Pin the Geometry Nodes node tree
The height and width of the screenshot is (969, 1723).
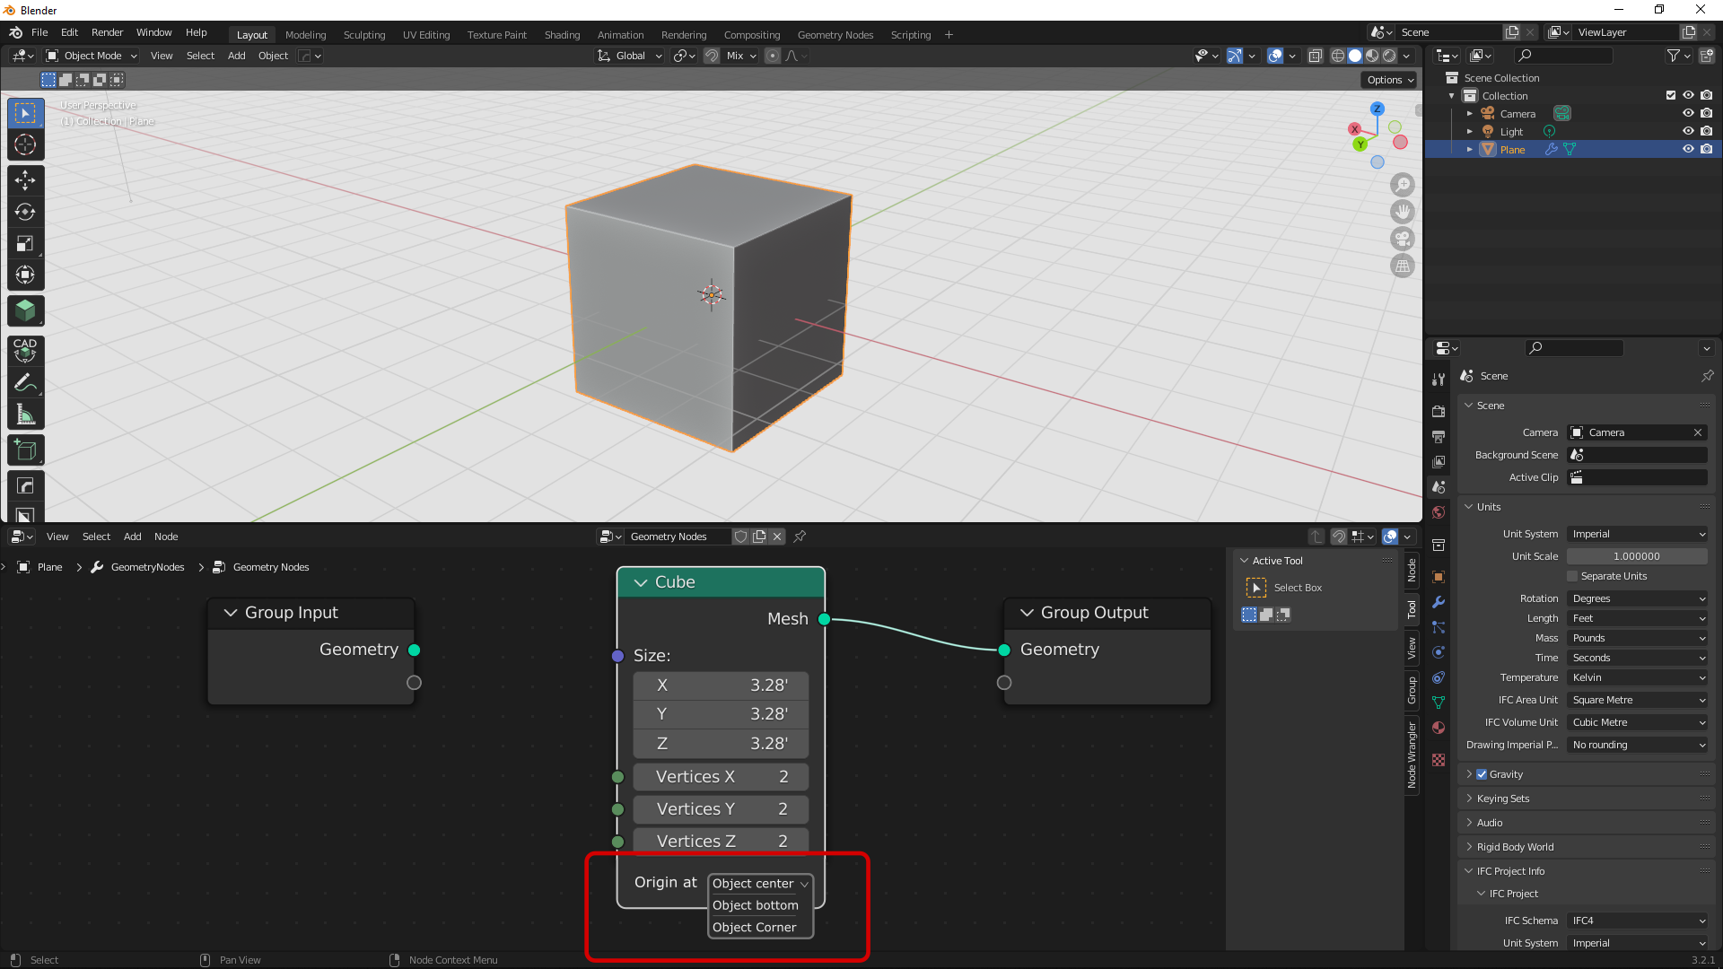click(800, 537)
